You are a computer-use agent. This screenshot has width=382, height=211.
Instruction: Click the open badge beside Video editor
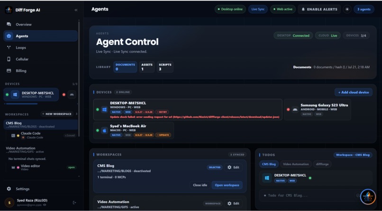(x=72, y=167)
